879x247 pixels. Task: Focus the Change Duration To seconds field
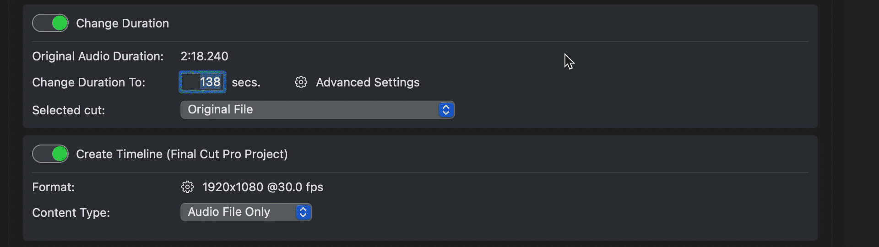point(202,82)
